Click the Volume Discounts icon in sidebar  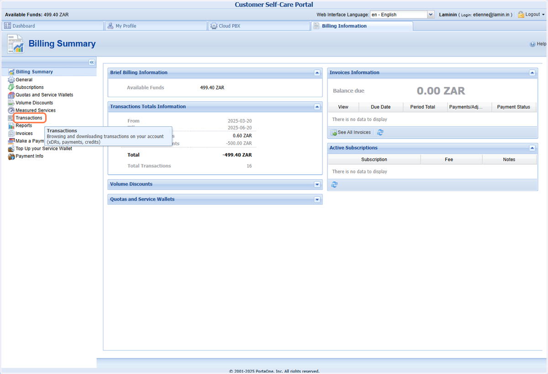(x=11, y=103)
